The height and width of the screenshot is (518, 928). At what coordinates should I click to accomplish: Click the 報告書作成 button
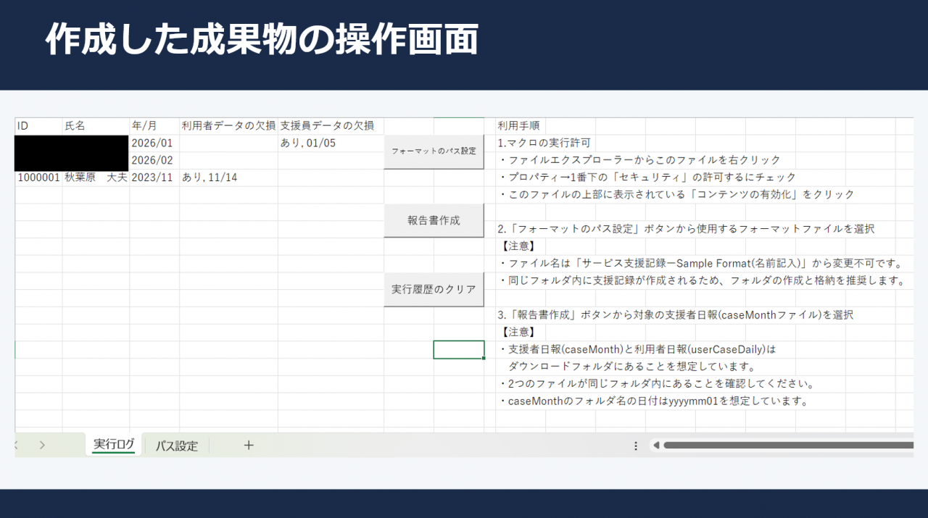(434, 220)
